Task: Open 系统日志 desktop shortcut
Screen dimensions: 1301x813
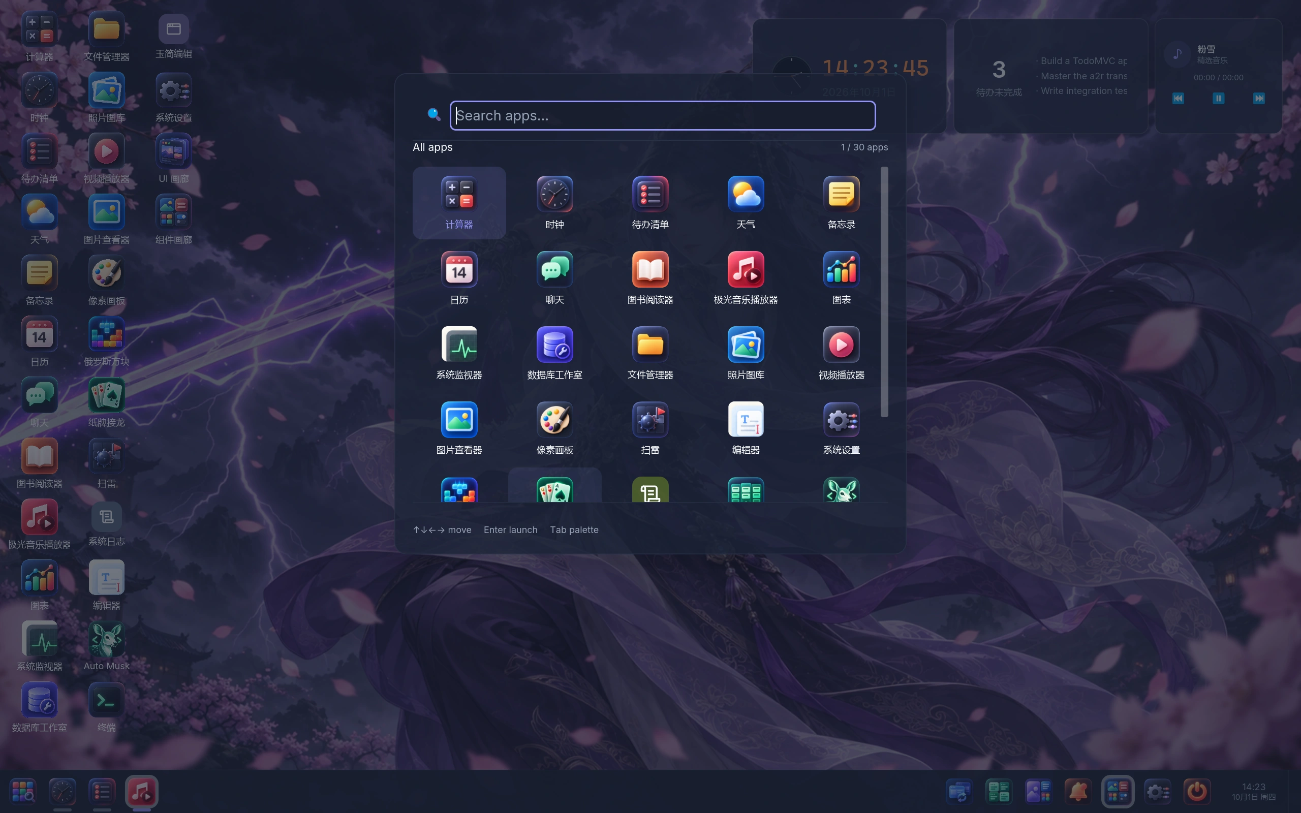Action: 106,524
